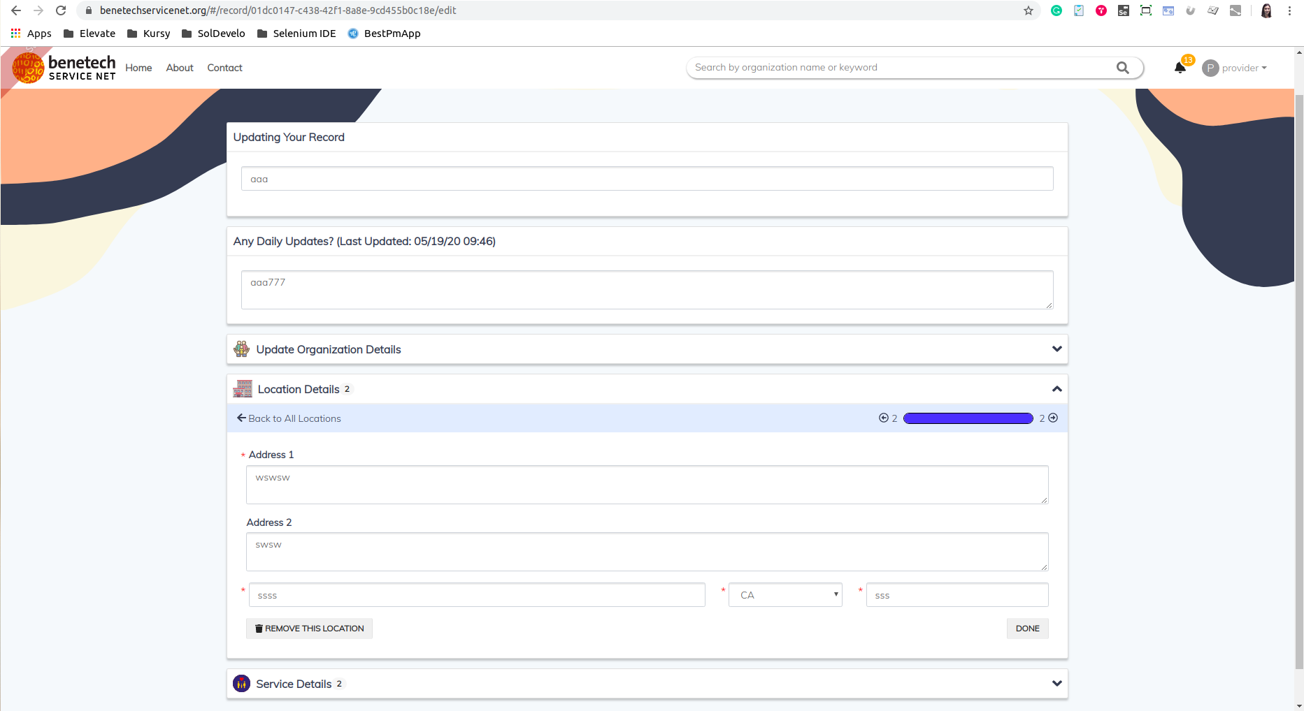Viewport: 1304px width, 711px height.
Task: Go to the About page
Action: pos(179,68)
